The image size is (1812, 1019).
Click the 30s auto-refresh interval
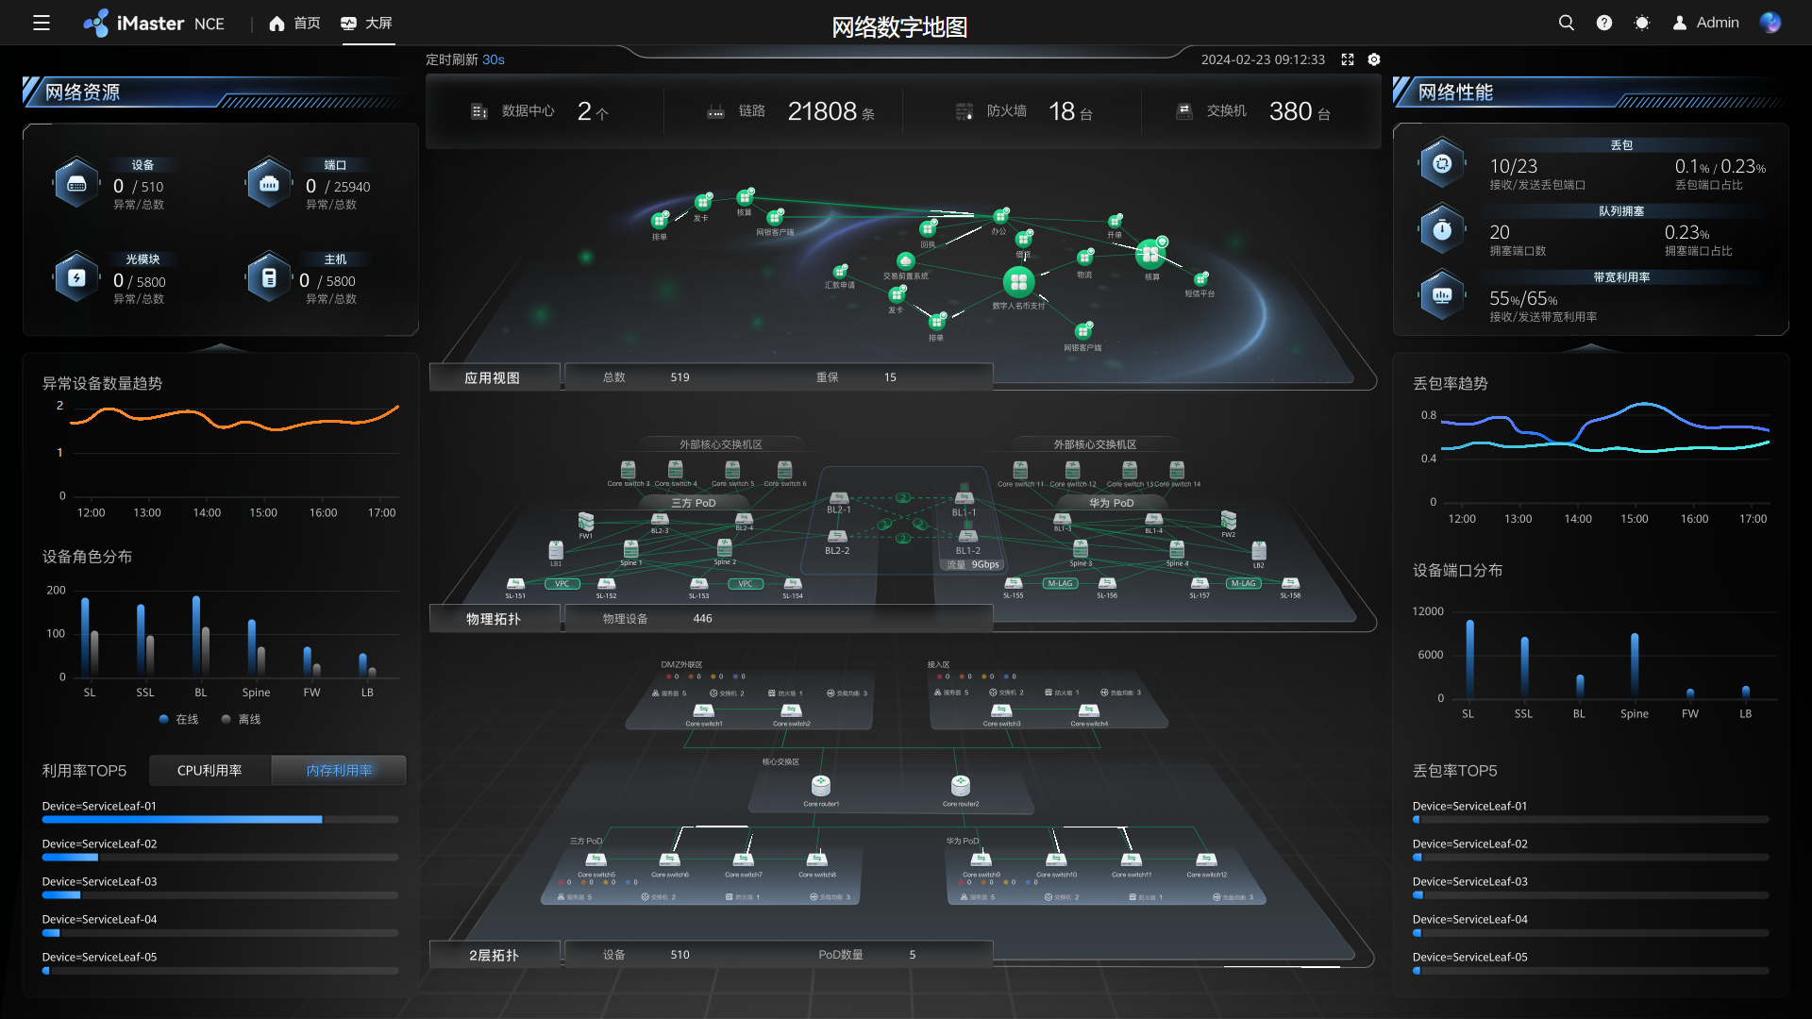point(493,59)
